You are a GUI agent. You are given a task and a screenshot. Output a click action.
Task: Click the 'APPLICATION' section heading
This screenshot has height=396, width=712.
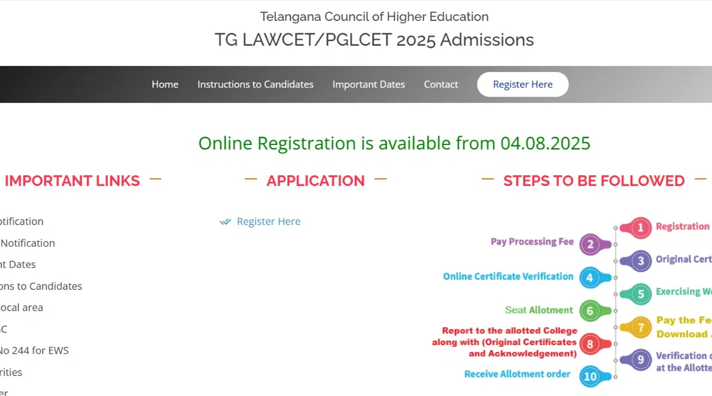click(316, 180)
